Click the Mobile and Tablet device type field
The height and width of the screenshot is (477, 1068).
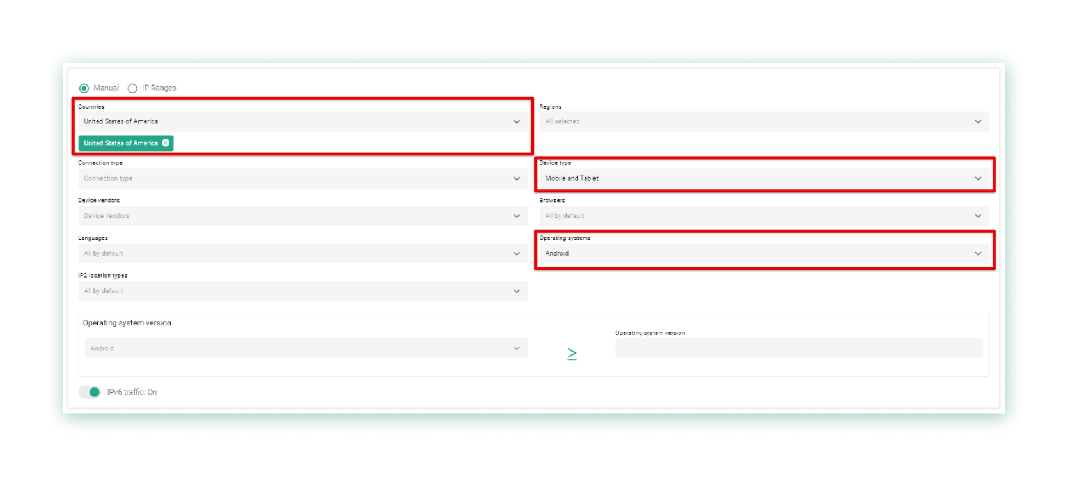point(755,178)
